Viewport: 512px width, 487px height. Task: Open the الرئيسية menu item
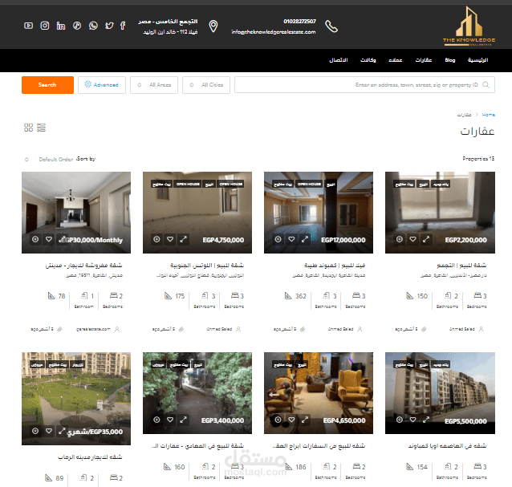[x=477, y=60]
